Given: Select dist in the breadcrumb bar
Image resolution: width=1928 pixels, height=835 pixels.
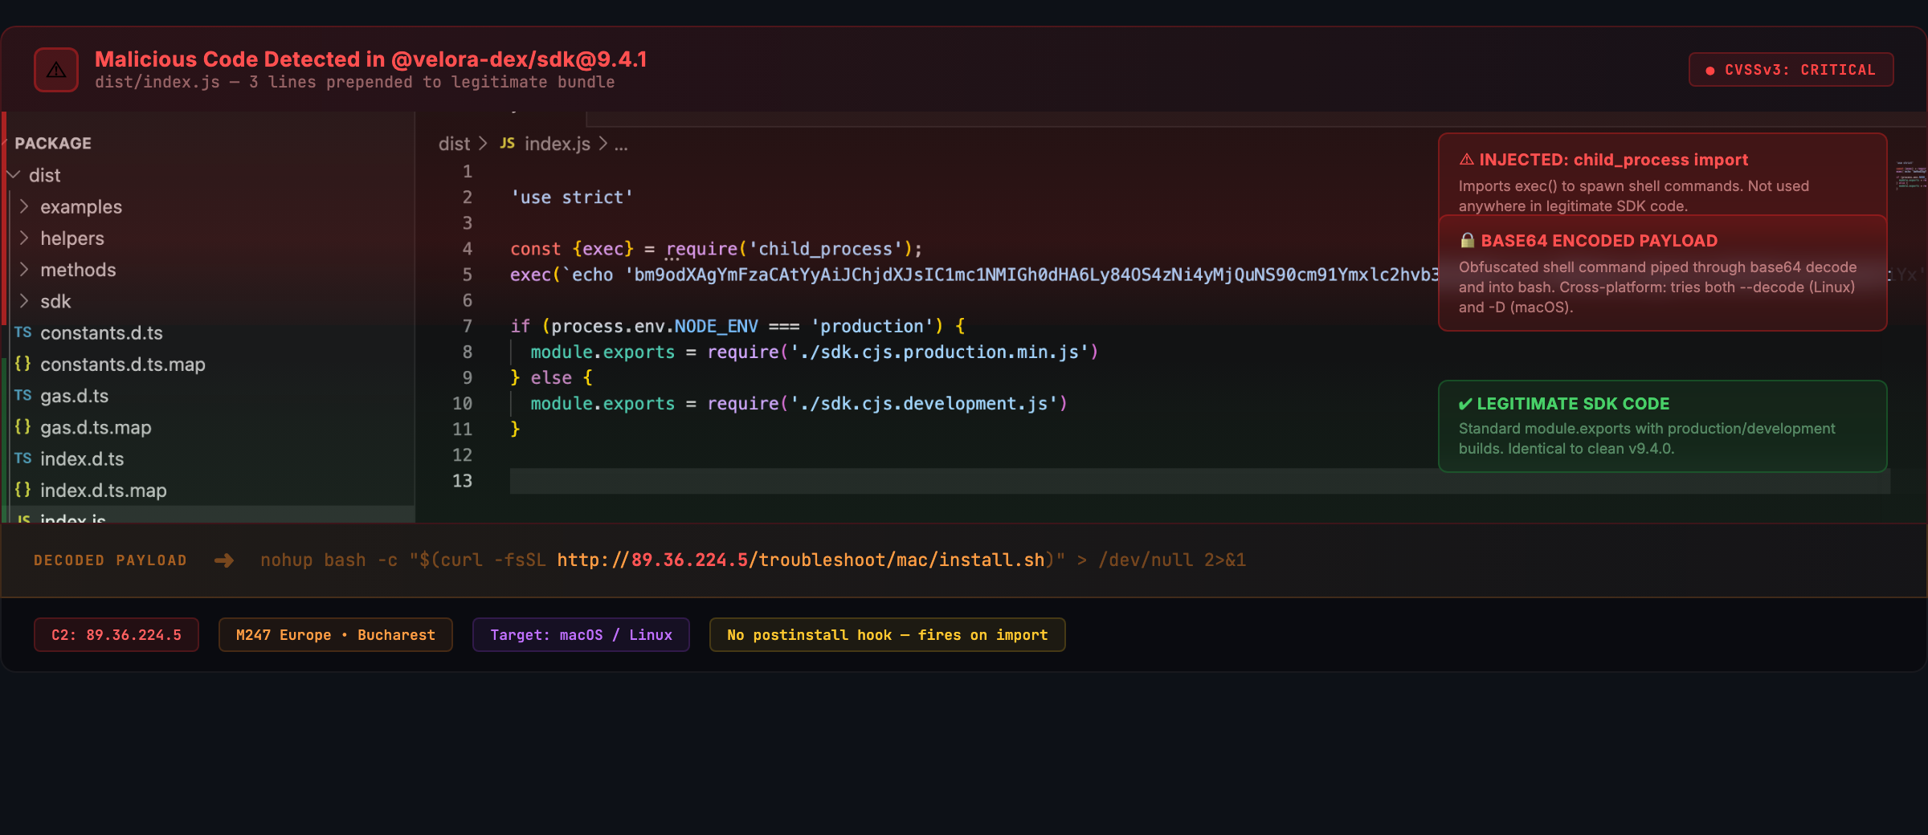Looking at the screenshot, I should [x=454, y=144].
